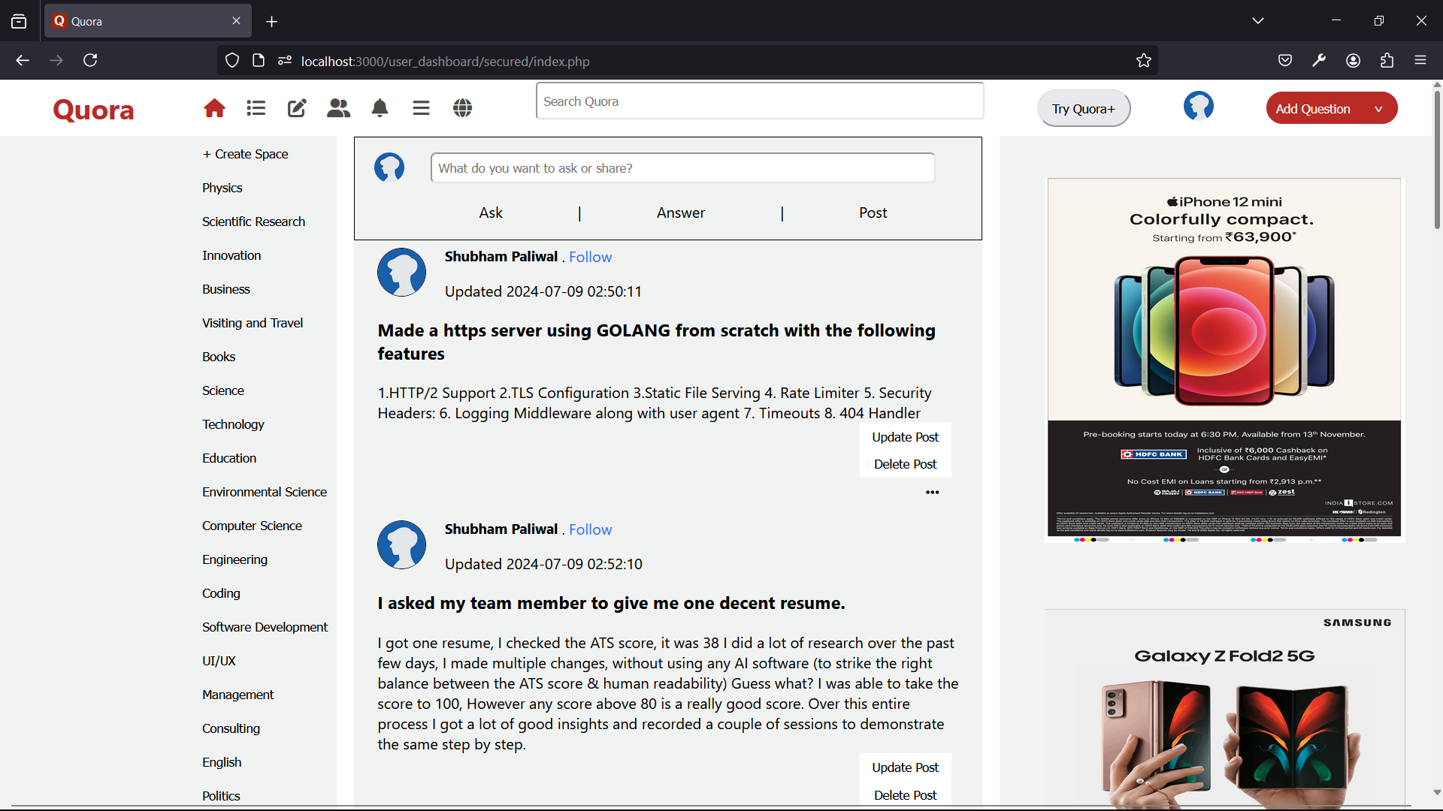Click Delete Post on GOLANG post
1443x811 pixels.
(x=905, y=464)
